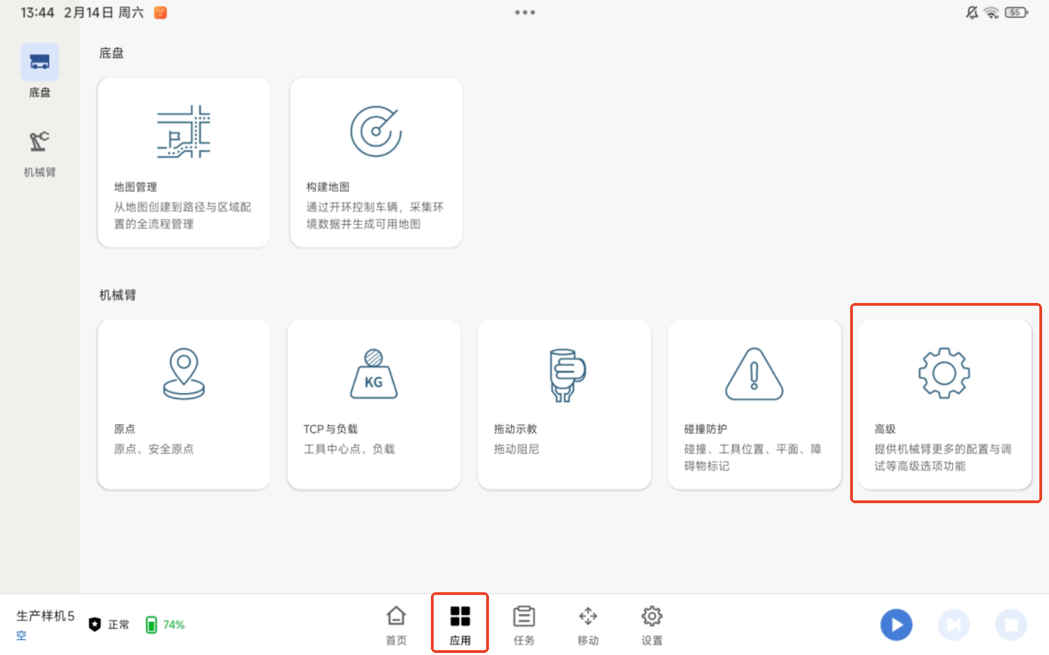Open the TCP与负载 KG weight card
1049x655 pixels.
point(374,404)
